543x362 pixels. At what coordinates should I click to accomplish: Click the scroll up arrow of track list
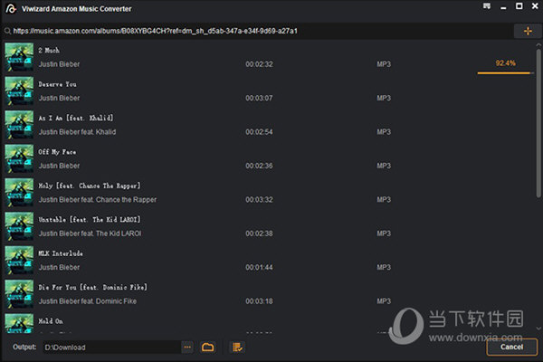coord(538,45)
